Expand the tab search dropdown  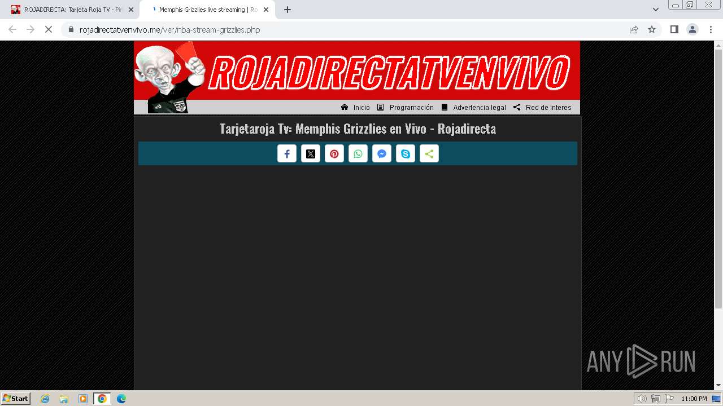656,10
